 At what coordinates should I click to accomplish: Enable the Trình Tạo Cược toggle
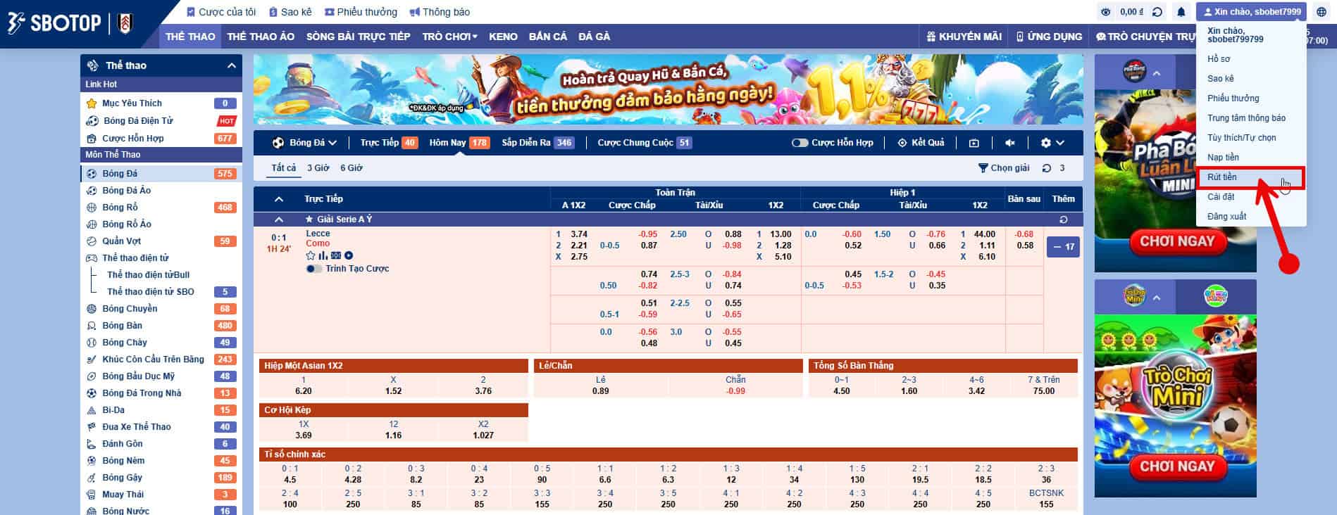(x=314, y=269)
